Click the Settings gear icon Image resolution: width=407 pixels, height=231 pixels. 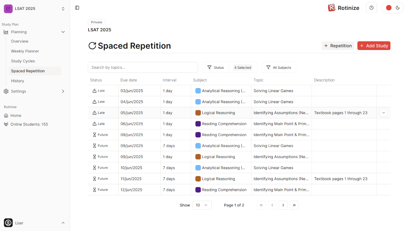6,91
